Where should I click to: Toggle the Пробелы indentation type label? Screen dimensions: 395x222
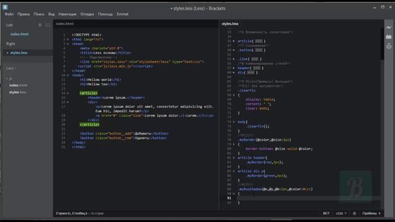[370, 213]
